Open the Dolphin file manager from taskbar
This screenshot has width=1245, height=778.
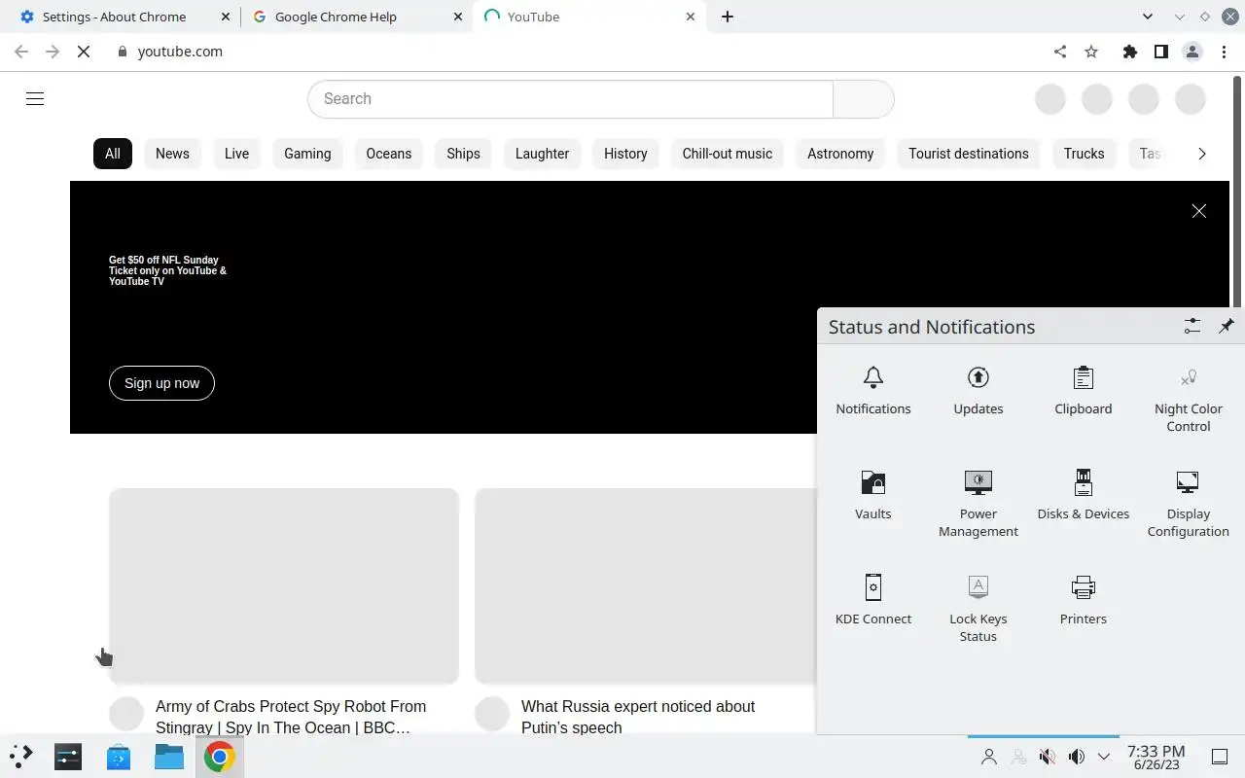point(169,757)
